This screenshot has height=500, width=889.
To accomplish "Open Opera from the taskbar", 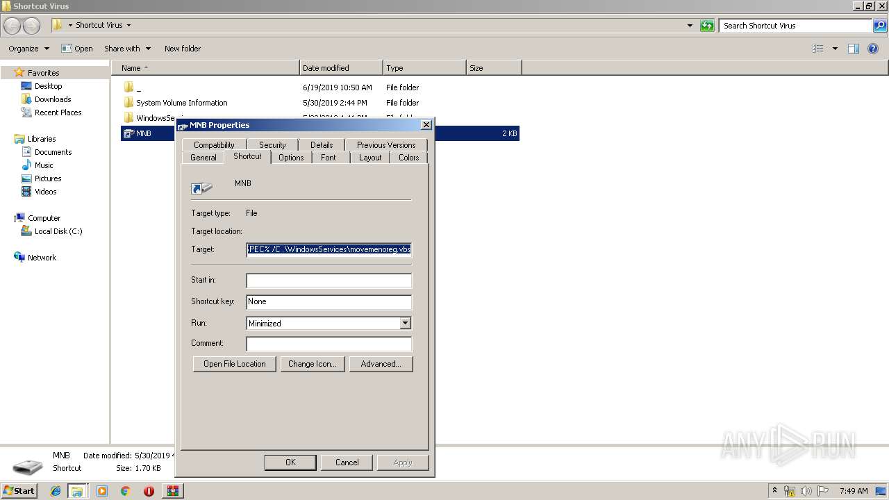I will pyautogui.click(x=149, y=491).
